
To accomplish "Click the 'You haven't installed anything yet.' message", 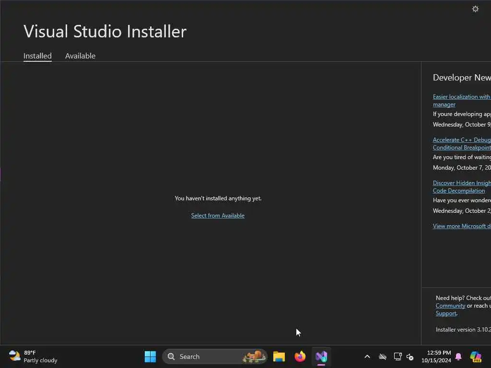I will click(x=218, y=198).
